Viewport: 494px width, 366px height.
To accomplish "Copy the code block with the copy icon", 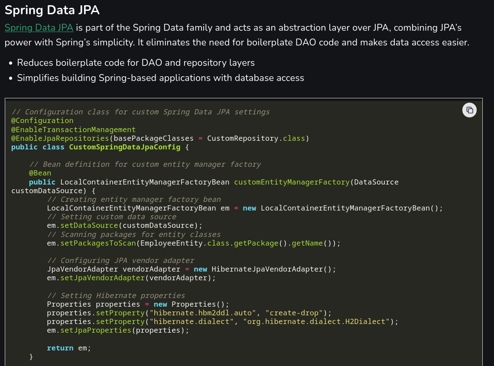I will (x=469, y=110).
